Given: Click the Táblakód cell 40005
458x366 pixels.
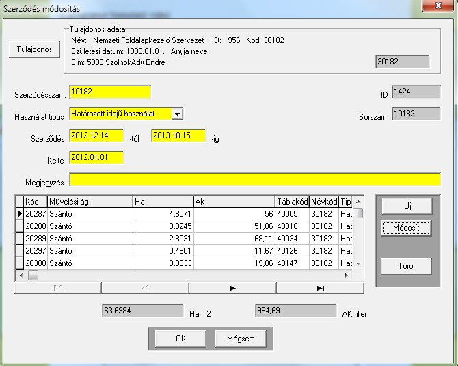Looking at the screenshot, I should (x=292, y=214).
